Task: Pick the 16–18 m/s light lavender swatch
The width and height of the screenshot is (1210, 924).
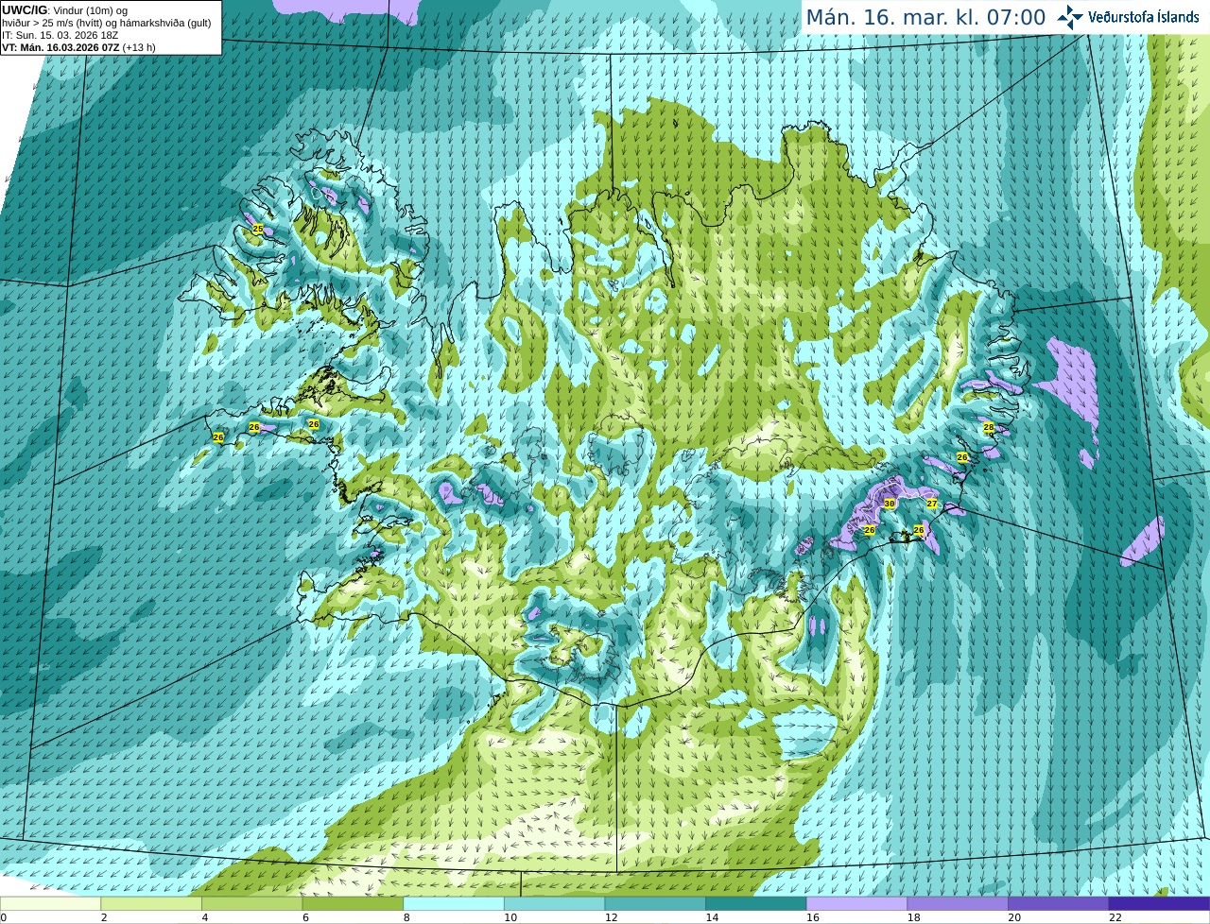Action: click(x=856, y=903)
